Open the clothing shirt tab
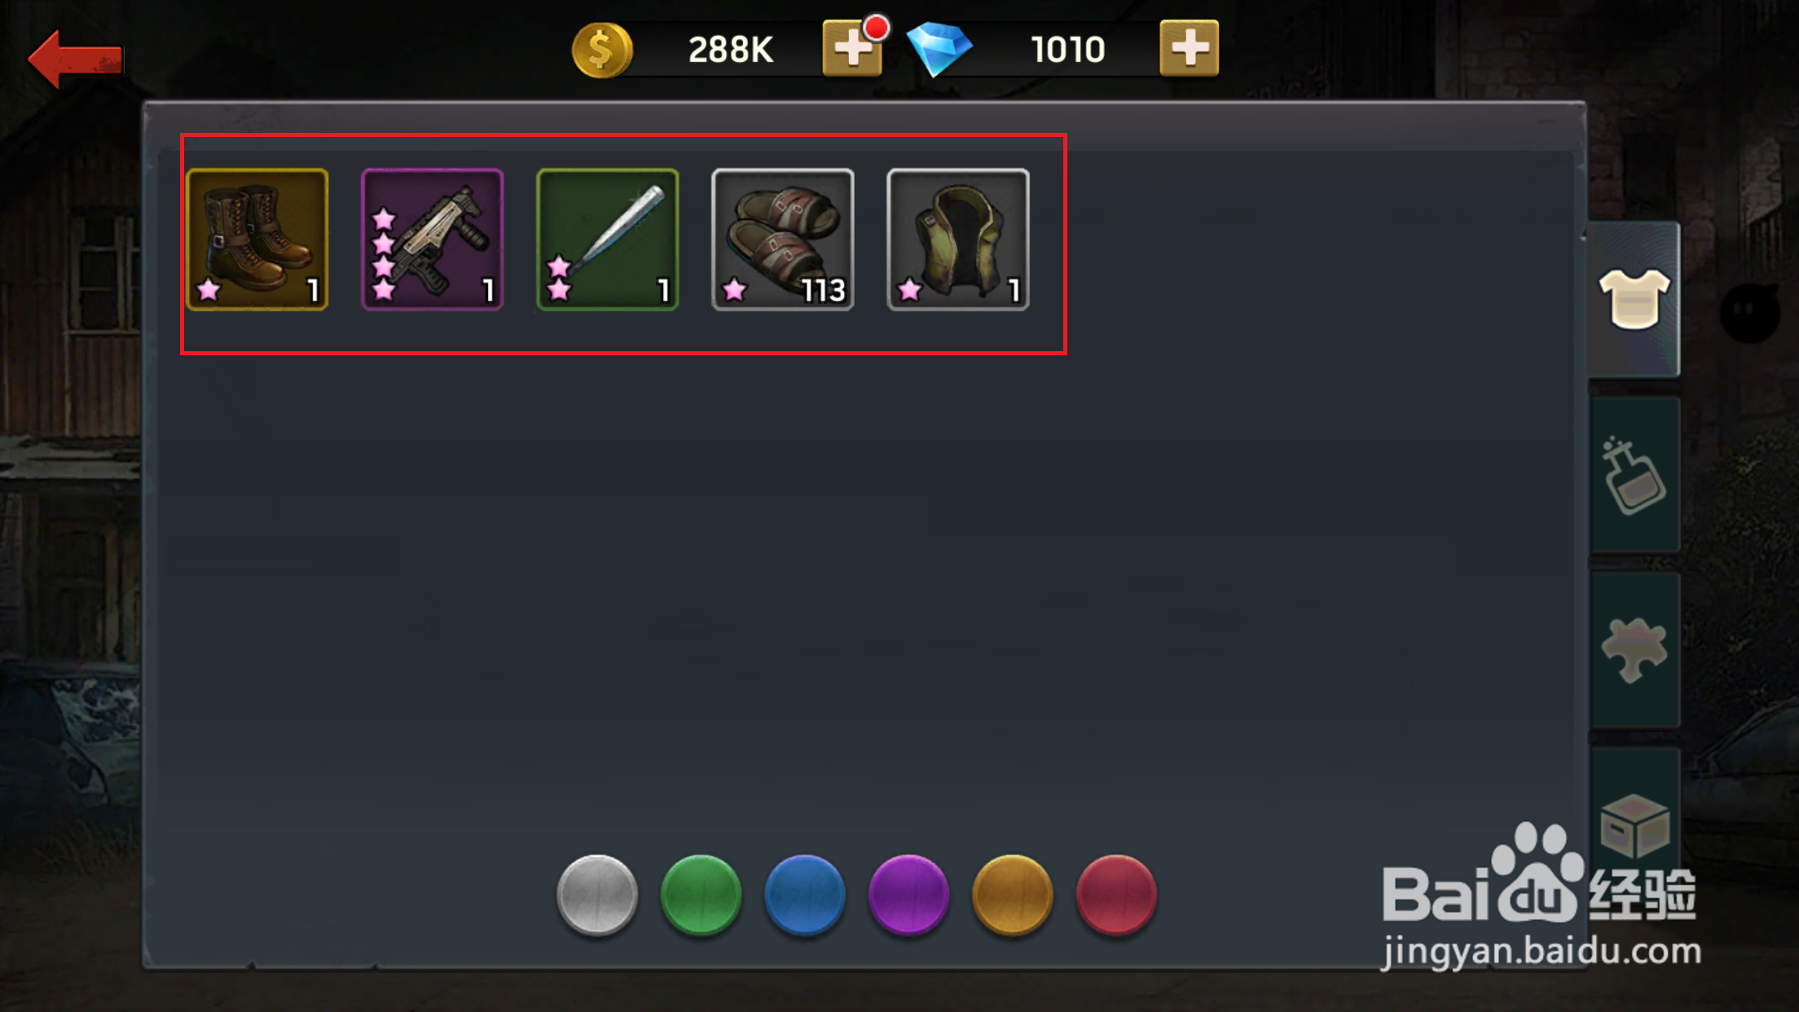The image size is (1799, 1012). point(1634,300)
